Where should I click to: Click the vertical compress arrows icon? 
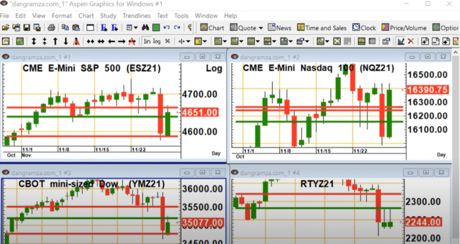pyautogui.click(x=44, y=41)
